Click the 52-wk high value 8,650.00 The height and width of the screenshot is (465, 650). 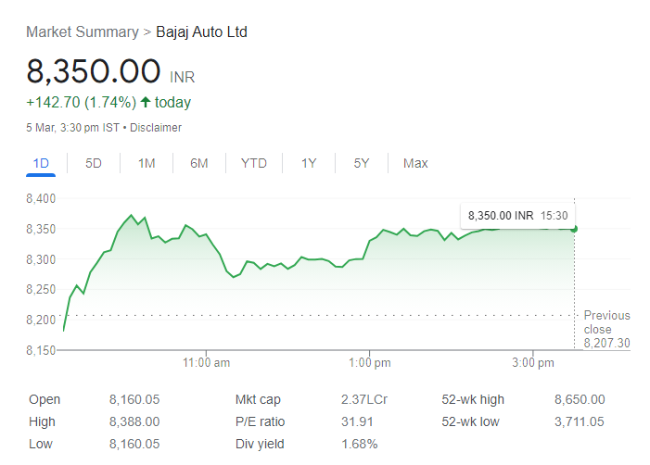click(x=580, y=399)
